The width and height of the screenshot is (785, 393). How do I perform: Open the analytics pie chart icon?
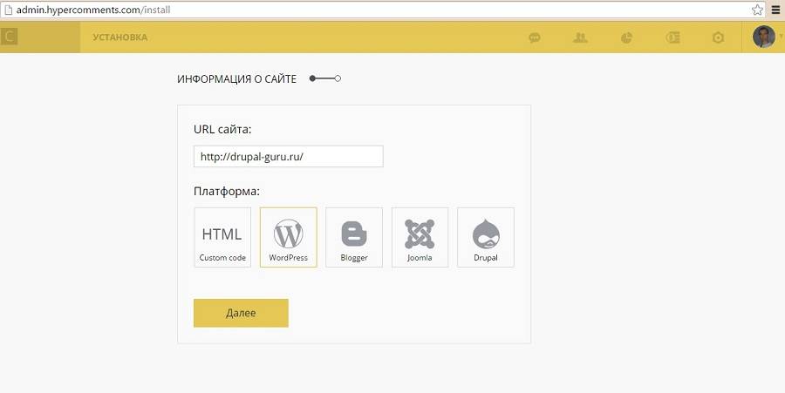coord(626,37)
